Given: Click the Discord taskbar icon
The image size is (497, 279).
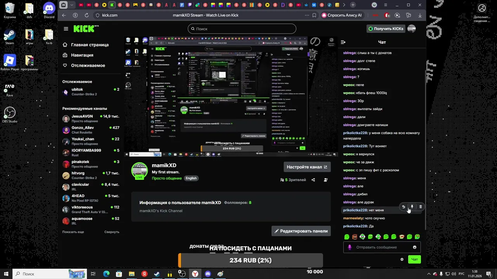Looking at the screenshot, I should point(208,274).
